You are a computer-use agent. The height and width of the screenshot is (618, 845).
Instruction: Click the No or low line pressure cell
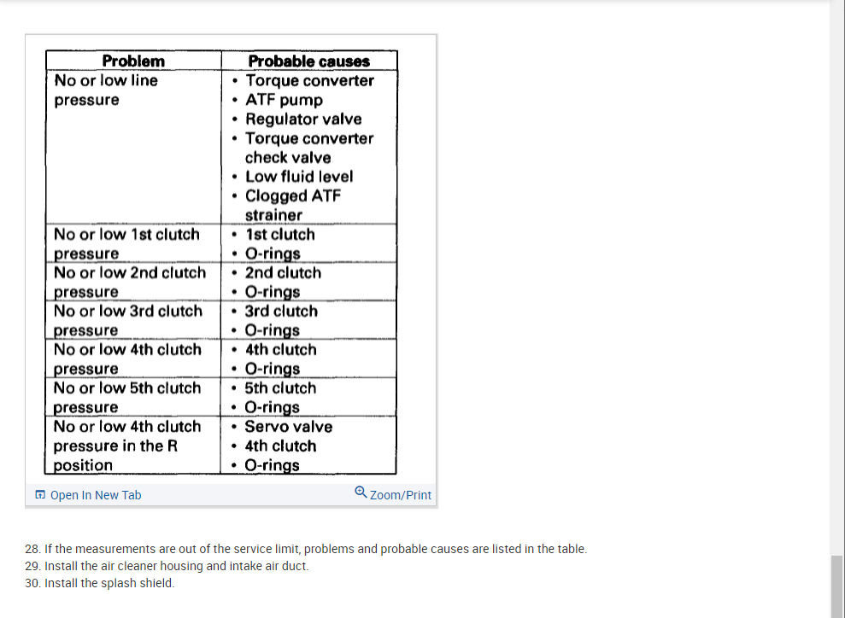(x=106, y=90)
